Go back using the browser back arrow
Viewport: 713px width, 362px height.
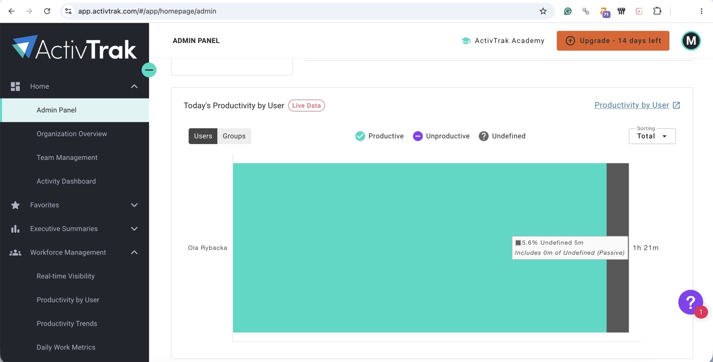pyautogui.click(x=11, y=11)
